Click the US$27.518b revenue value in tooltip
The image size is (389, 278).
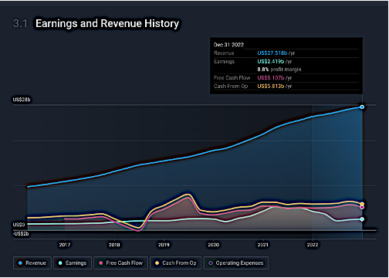(x=272, y=53)
